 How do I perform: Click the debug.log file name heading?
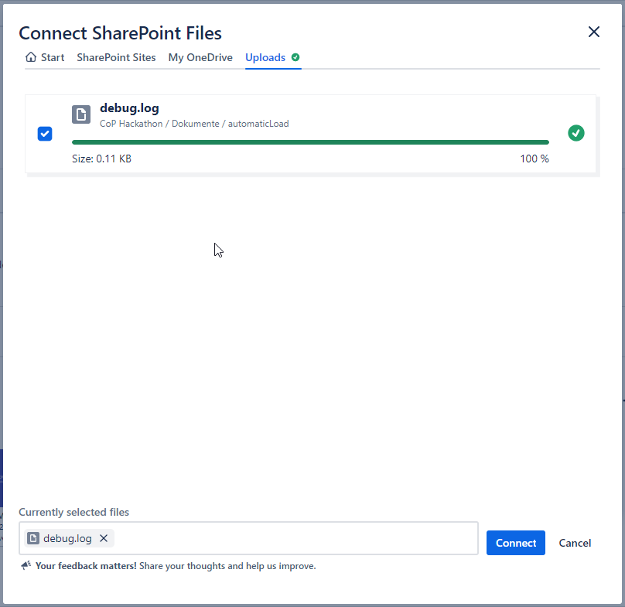tap(129, 108)
